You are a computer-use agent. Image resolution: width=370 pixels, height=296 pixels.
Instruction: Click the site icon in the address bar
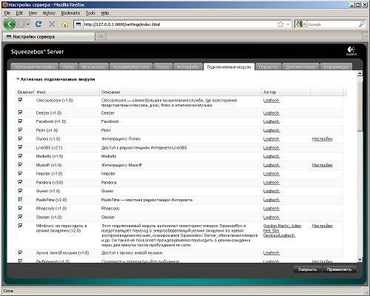[78, 24]
